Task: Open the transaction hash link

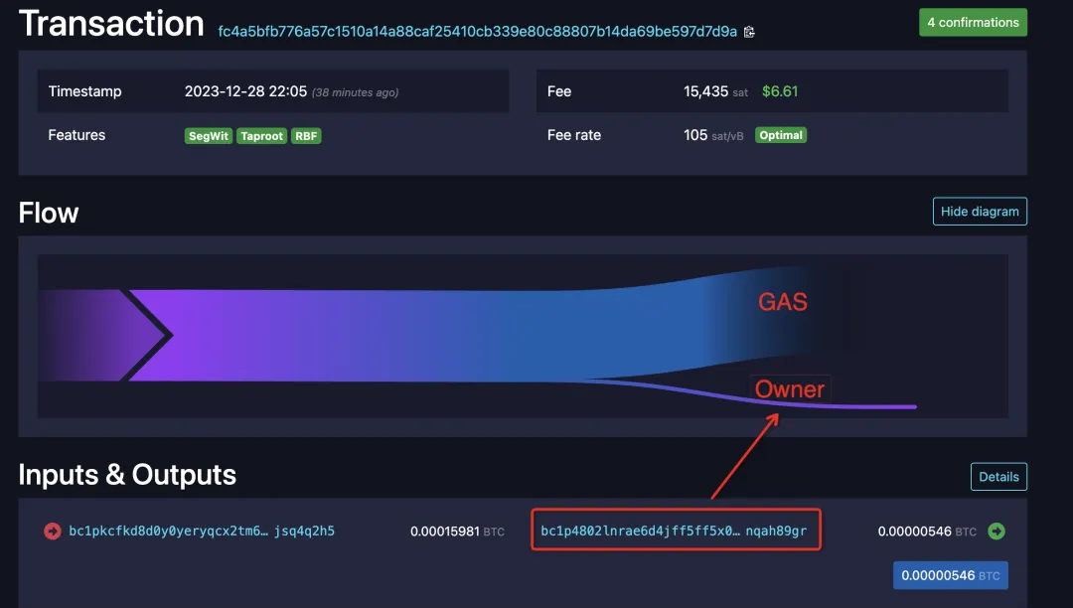Action: click(477, 32)
